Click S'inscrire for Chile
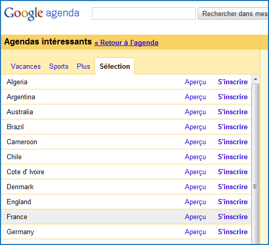 tap(233, 157)
